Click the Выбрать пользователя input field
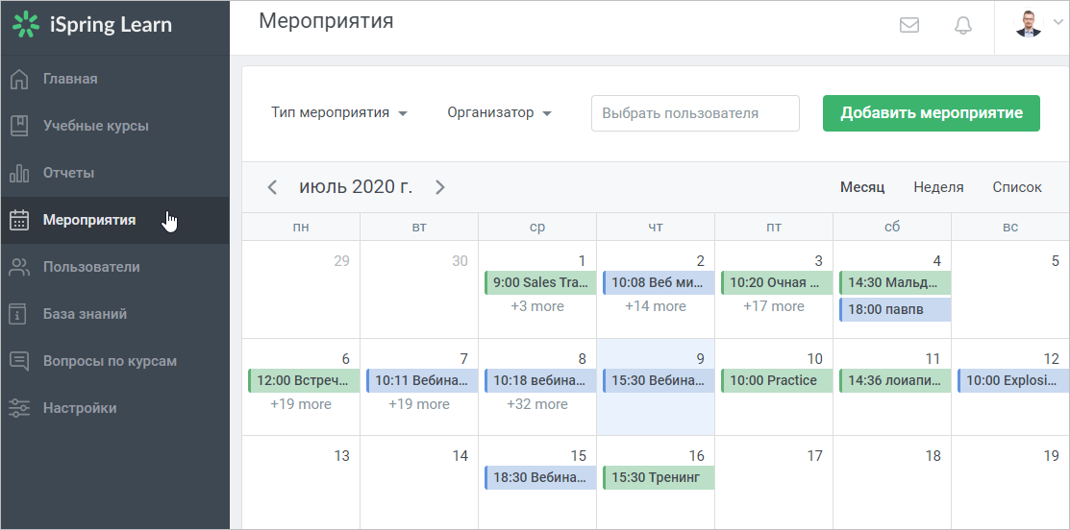 tap(695, 113)
